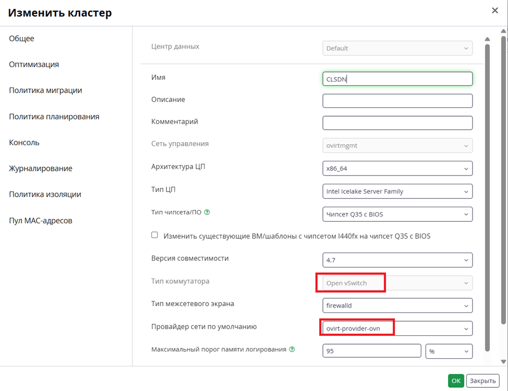Open the Сеть управления dropdown
The width and height of the screenshot is (508, 391).
(397, 146)
